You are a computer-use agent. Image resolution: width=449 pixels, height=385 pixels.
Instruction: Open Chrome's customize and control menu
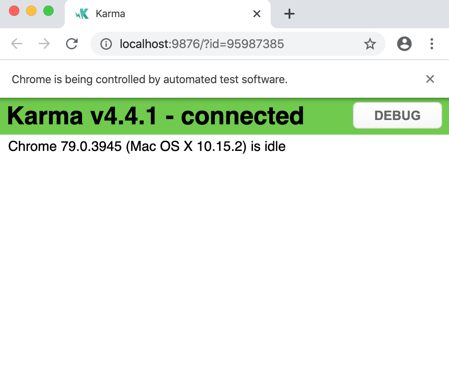coord(432,44)
